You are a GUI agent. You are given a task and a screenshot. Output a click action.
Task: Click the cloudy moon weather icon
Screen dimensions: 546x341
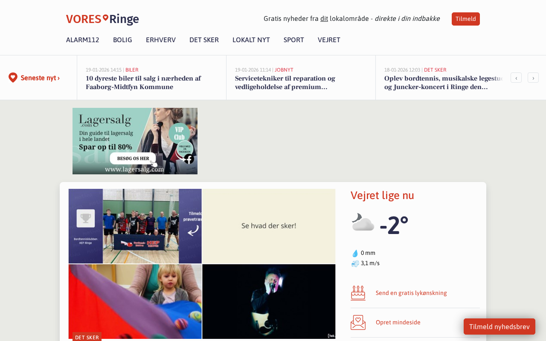click(x=363, y=223)
